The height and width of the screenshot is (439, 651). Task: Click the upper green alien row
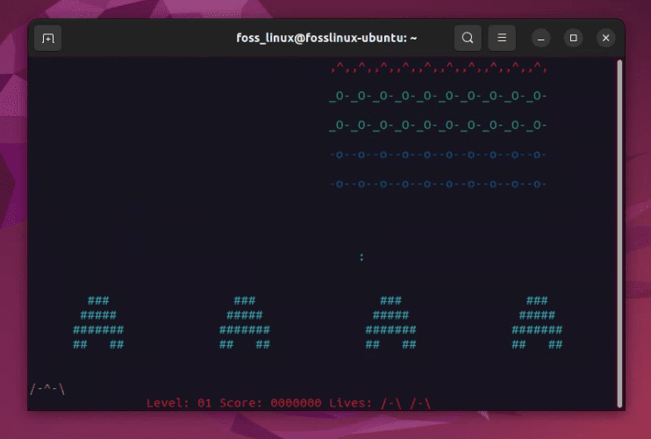click(438, 96)
